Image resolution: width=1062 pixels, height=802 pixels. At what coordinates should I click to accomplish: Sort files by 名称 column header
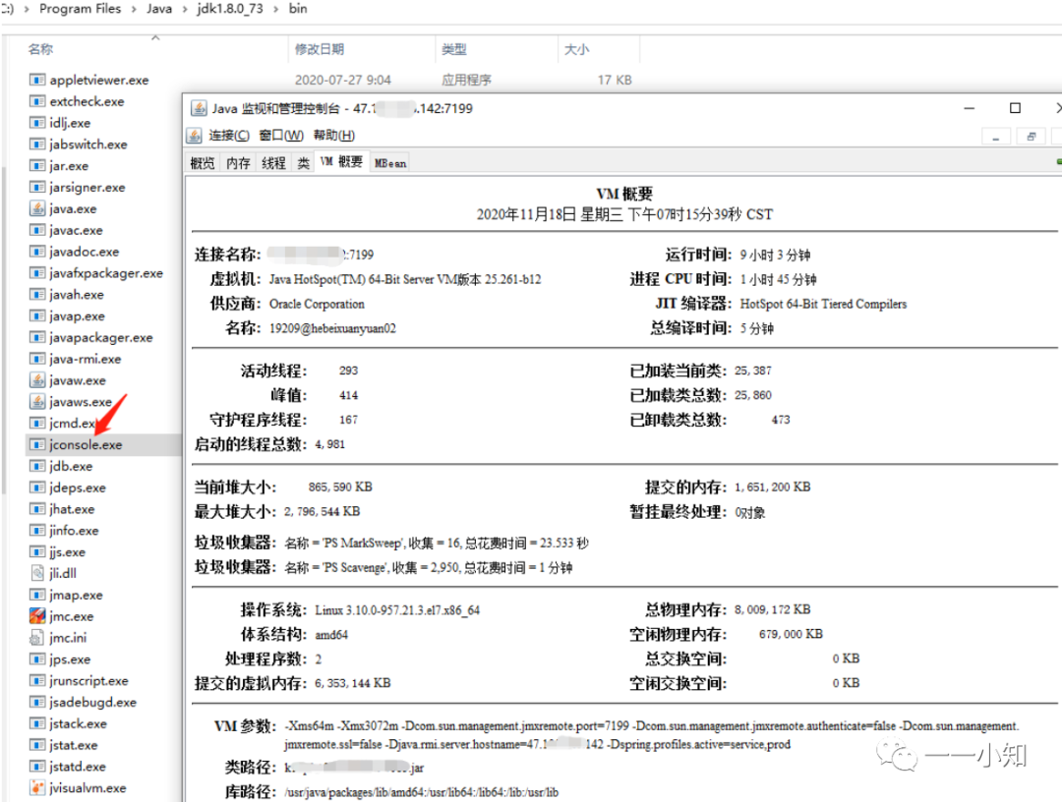40,49
